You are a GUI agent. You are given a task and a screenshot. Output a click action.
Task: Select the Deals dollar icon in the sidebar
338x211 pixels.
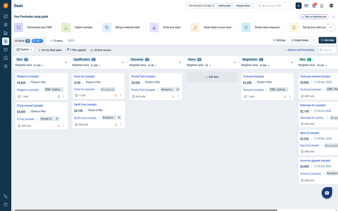pos(6,41)
